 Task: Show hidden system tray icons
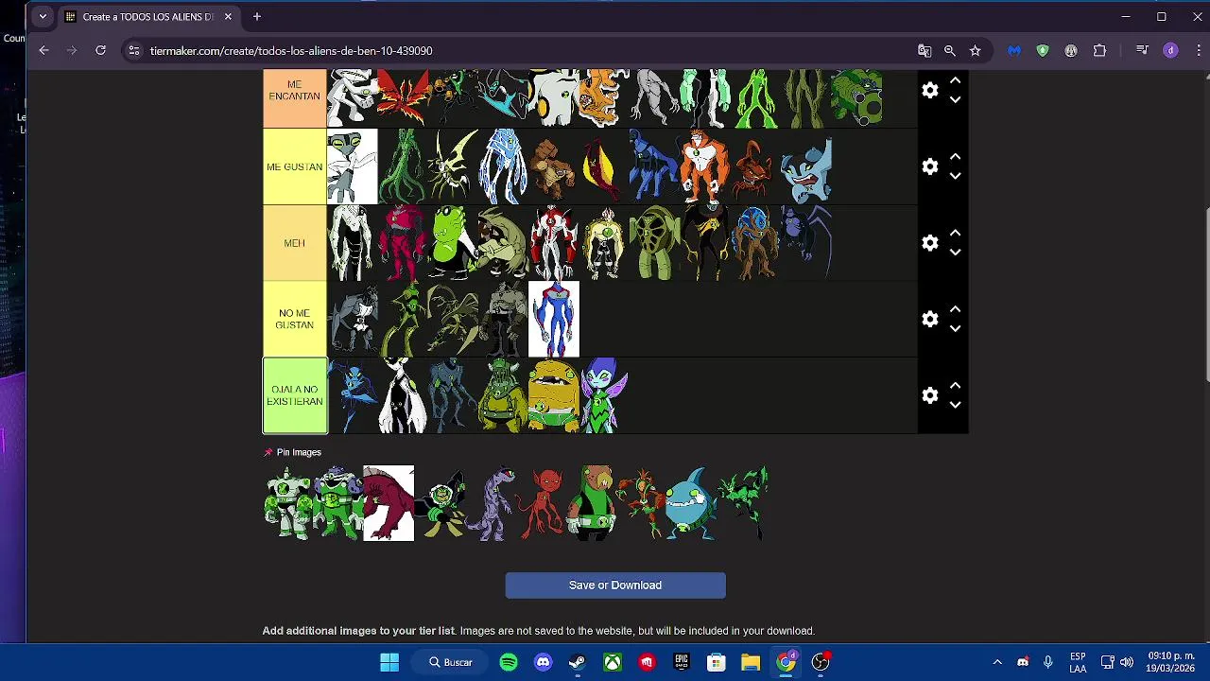click(x=996, y=662)
